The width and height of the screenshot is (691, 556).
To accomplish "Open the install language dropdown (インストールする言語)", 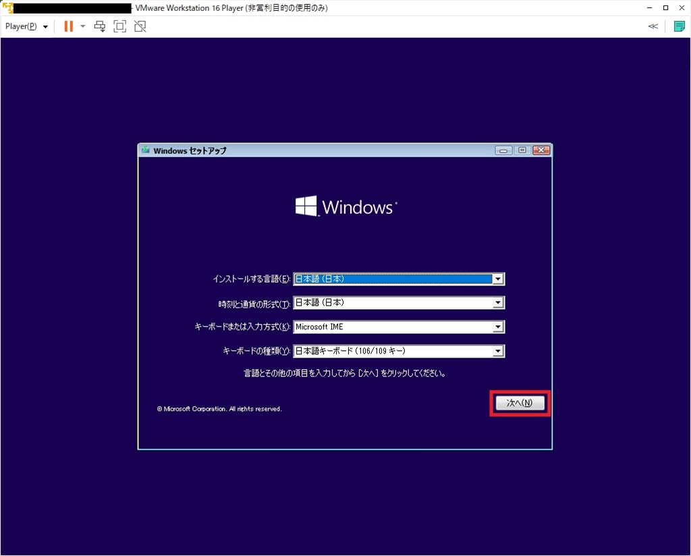I will (x=399, y=279).
